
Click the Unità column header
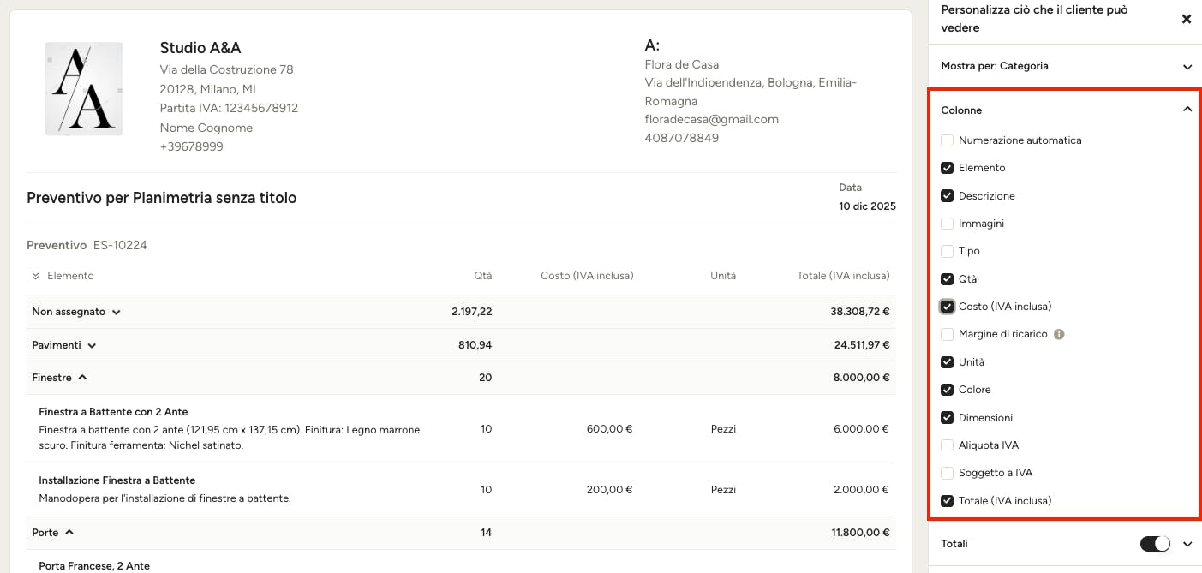coord(723,276)
